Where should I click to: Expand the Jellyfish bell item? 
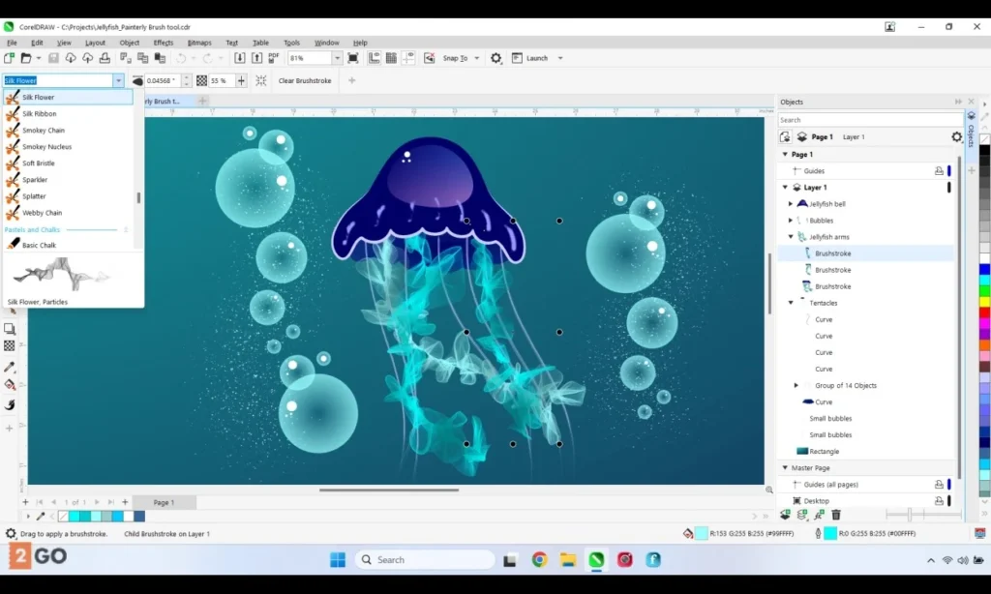click(791, 203)
